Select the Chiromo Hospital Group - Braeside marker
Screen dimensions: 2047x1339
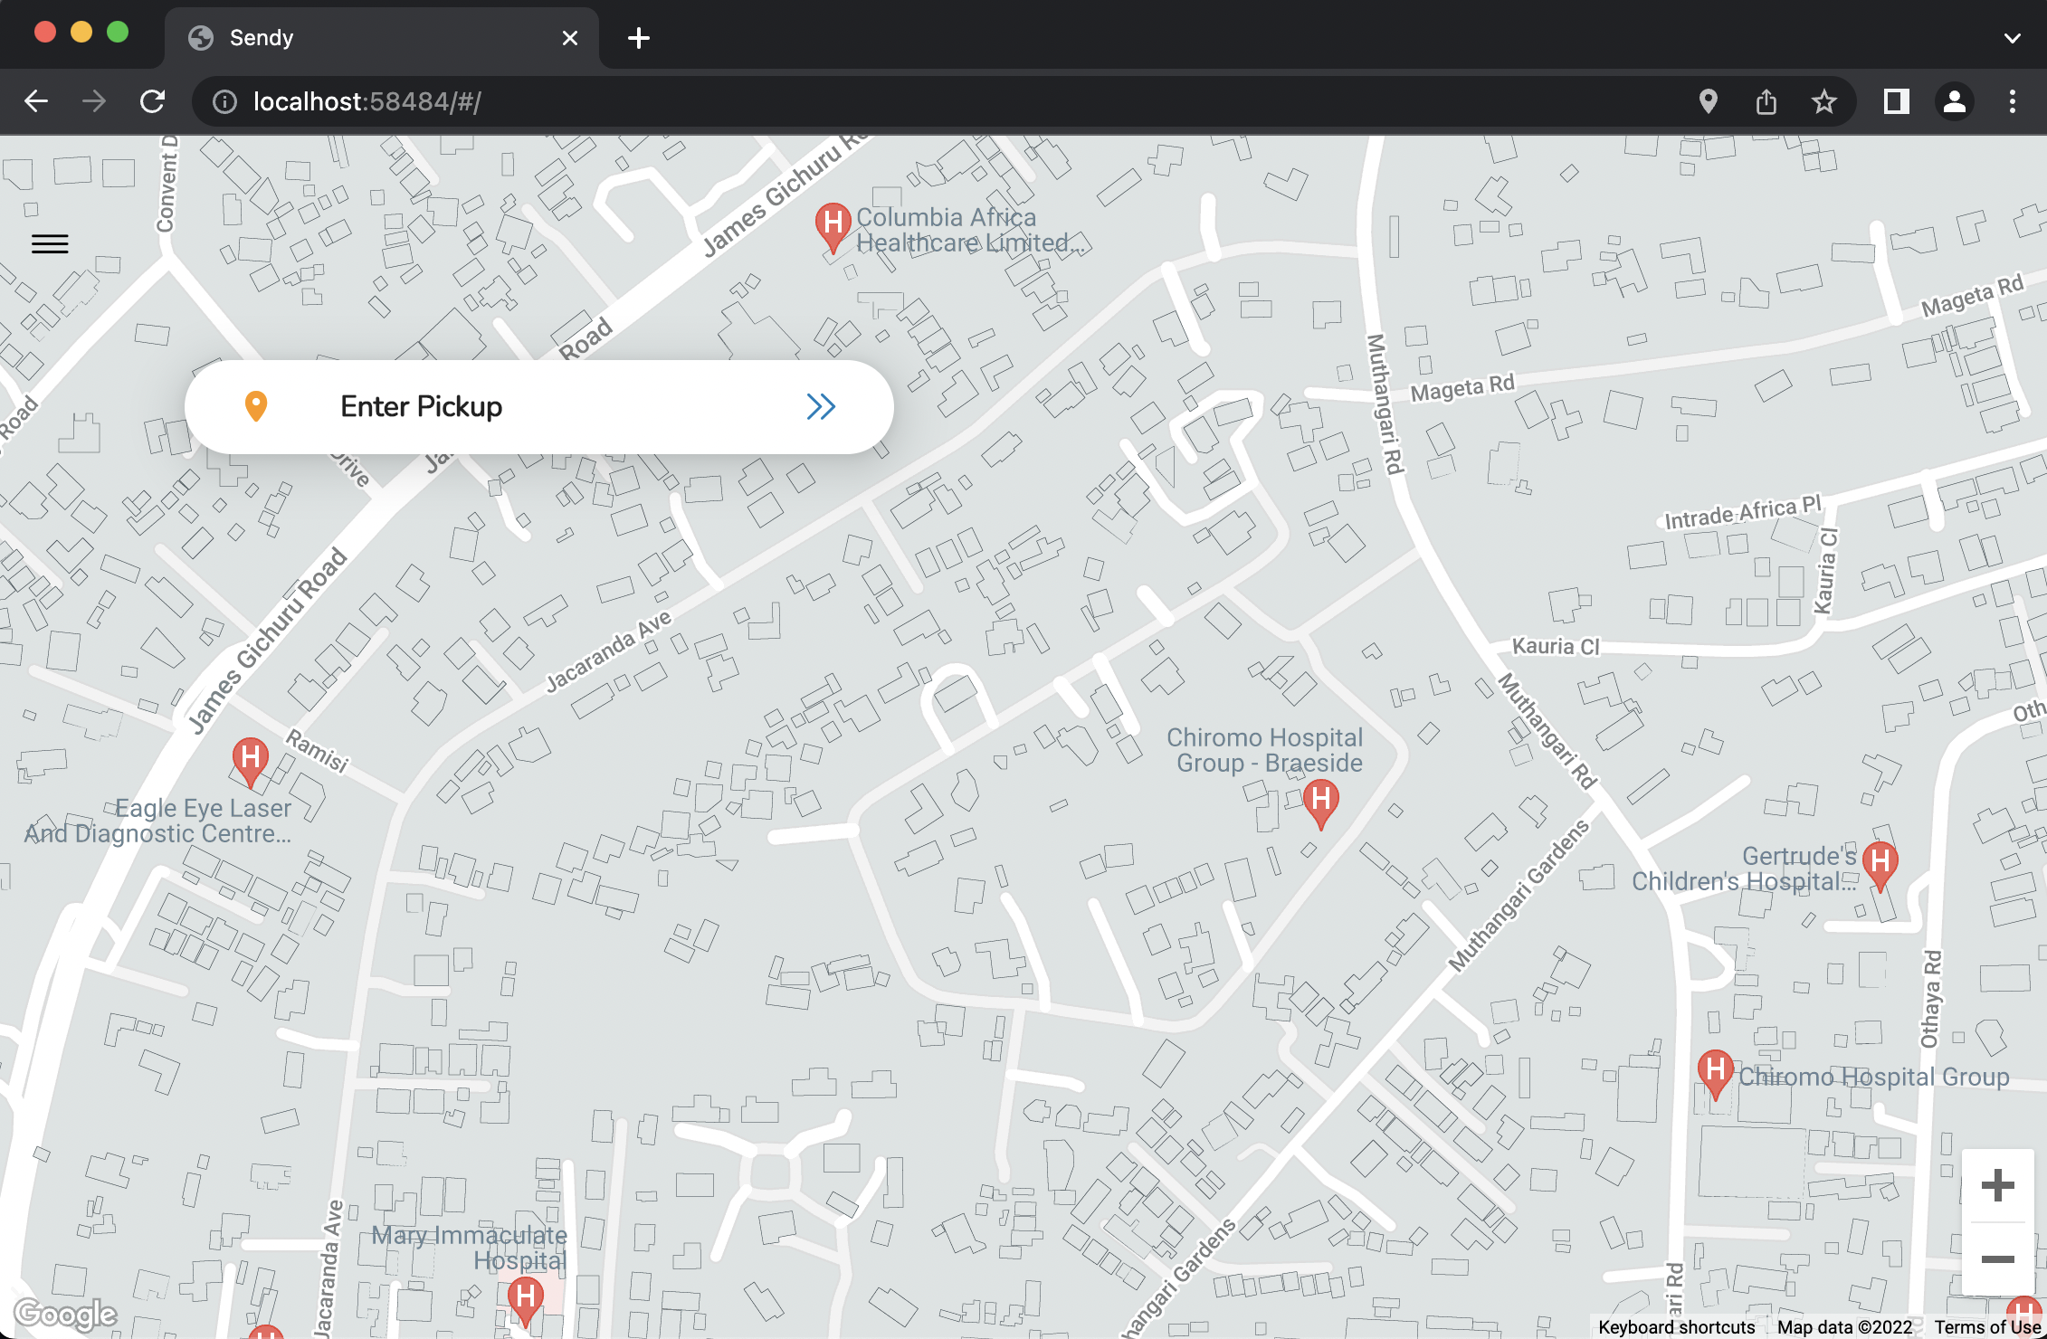tap(1320, 798)
